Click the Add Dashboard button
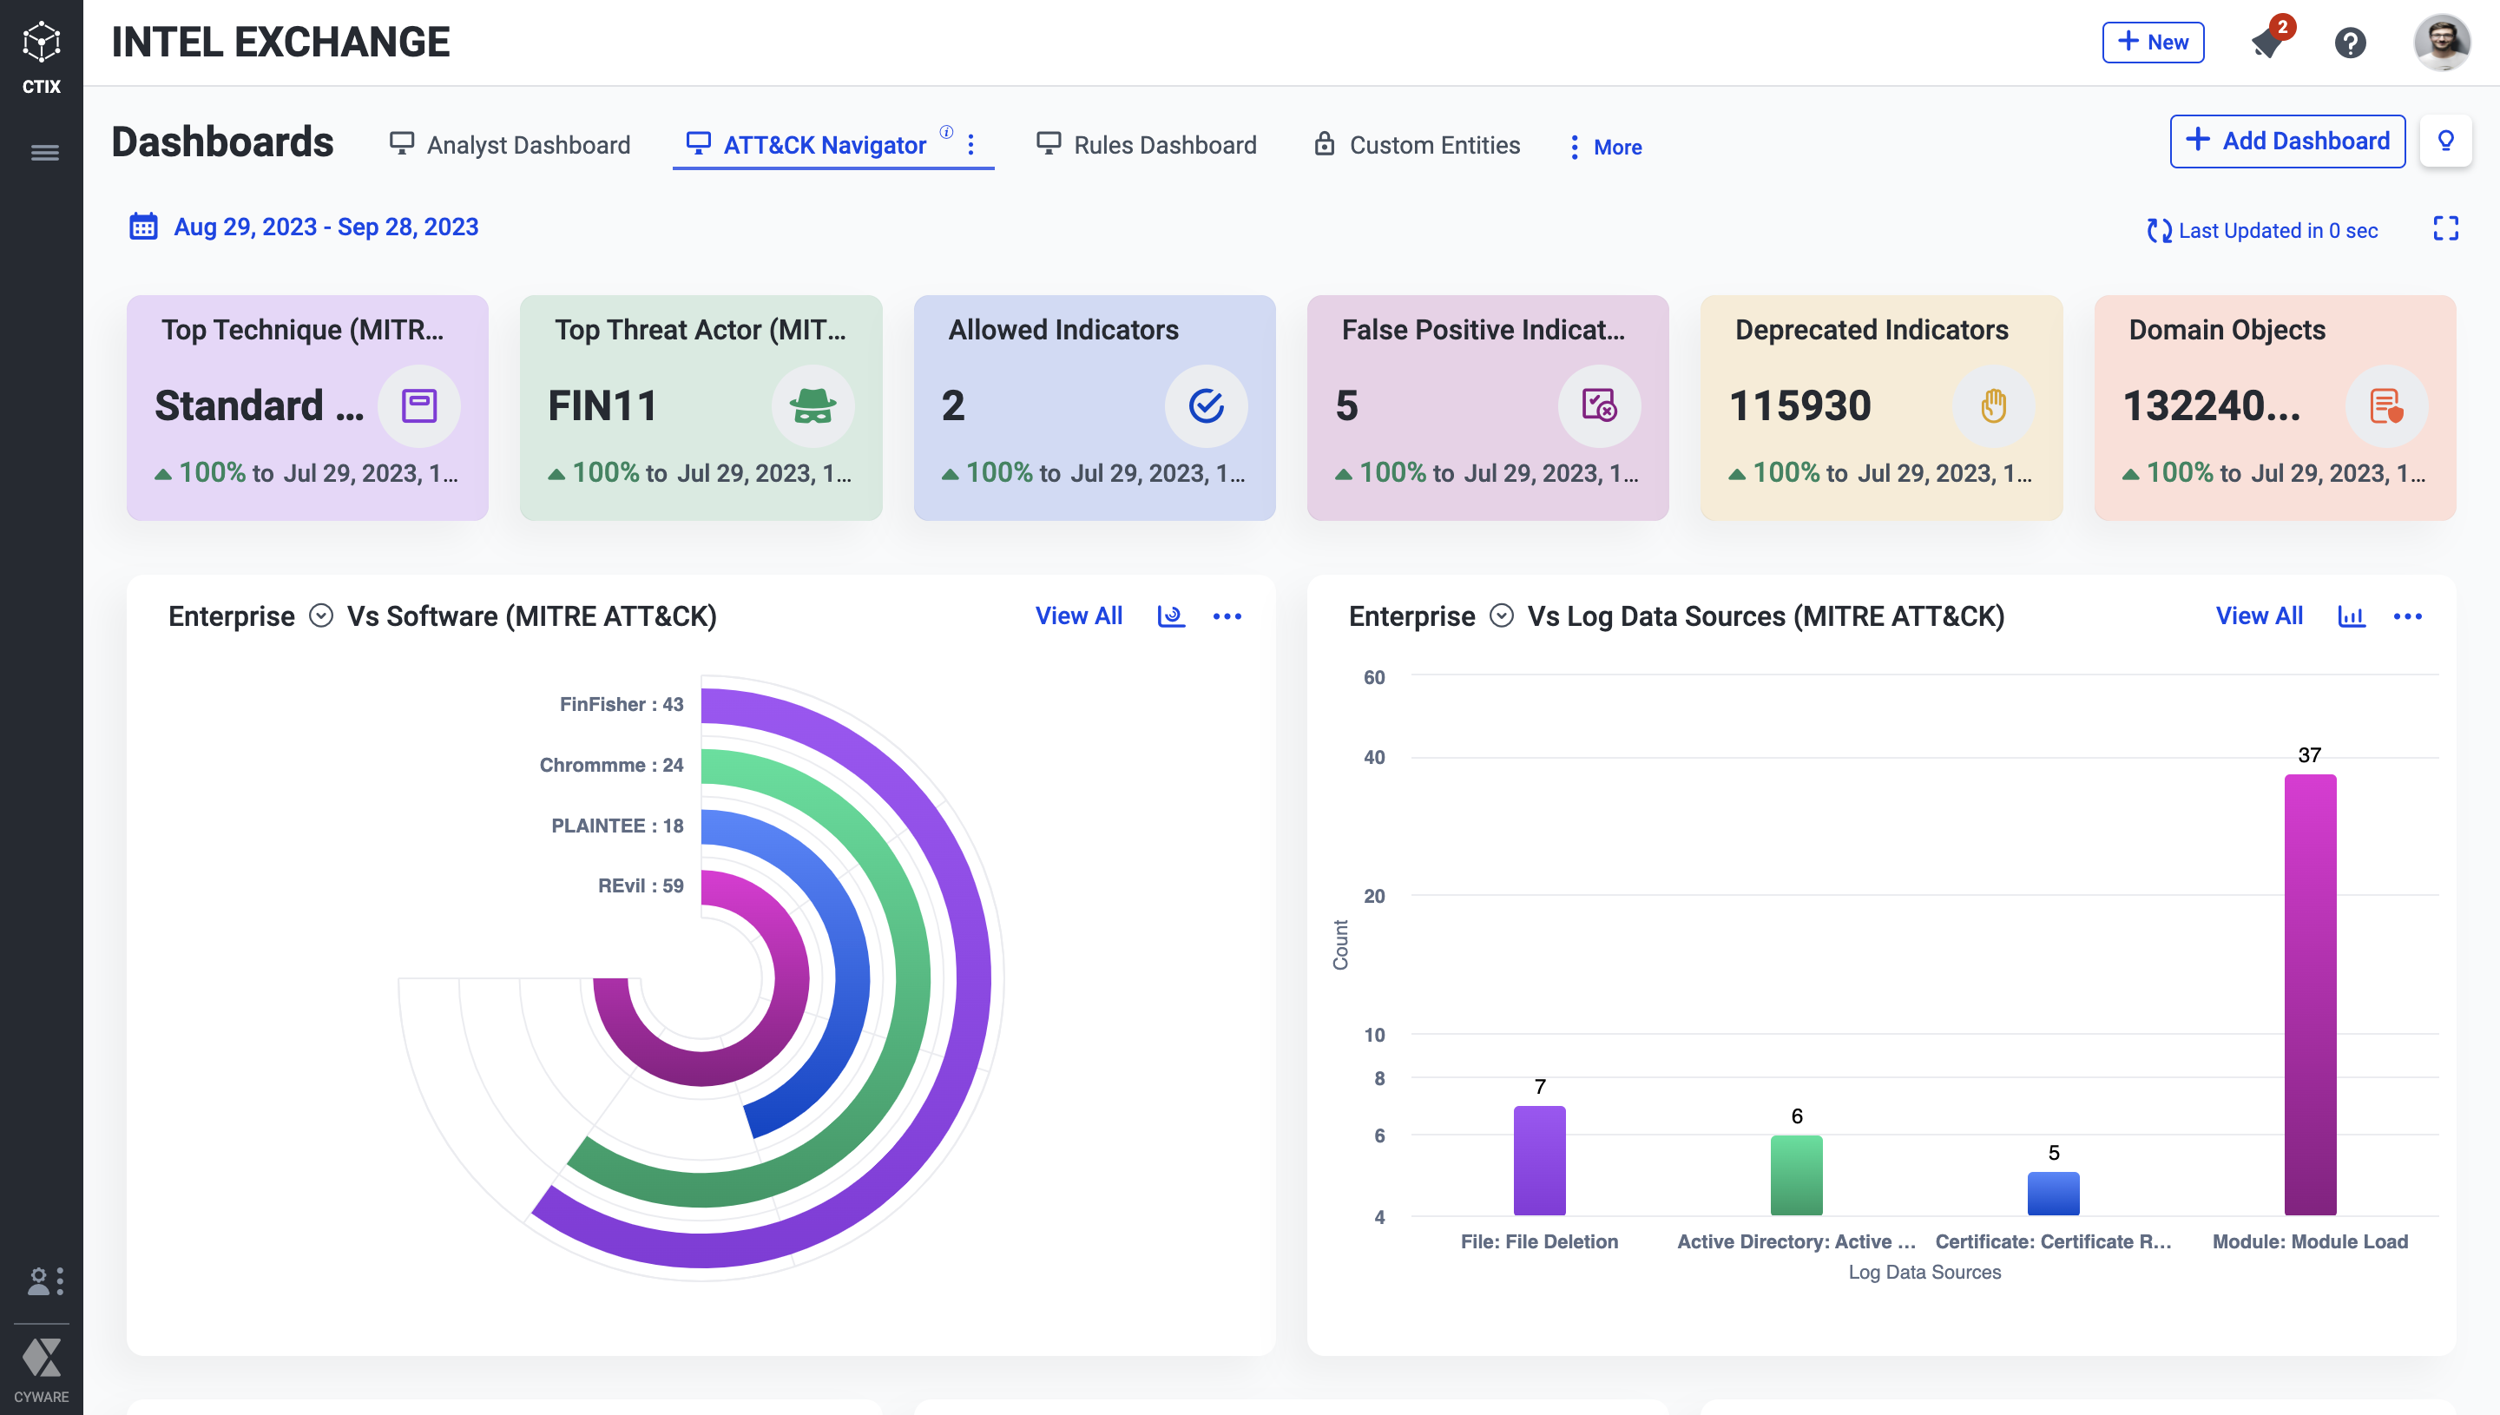 pos(2286,141)
